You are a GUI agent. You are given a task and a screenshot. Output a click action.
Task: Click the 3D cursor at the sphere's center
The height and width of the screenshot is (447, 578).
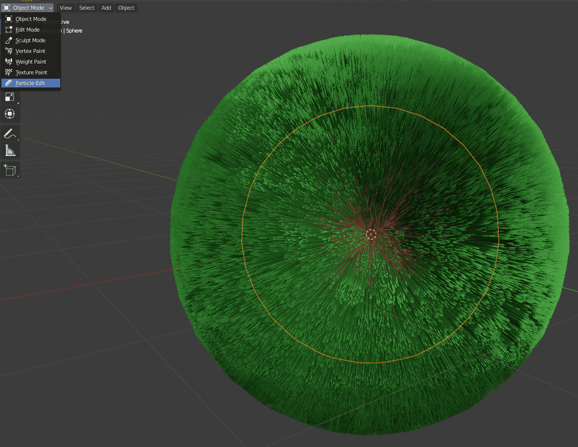[371, 234]
